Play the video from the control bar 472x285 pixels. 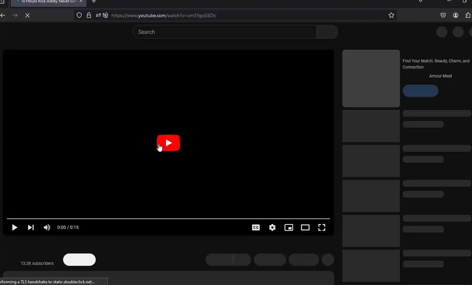14,227
